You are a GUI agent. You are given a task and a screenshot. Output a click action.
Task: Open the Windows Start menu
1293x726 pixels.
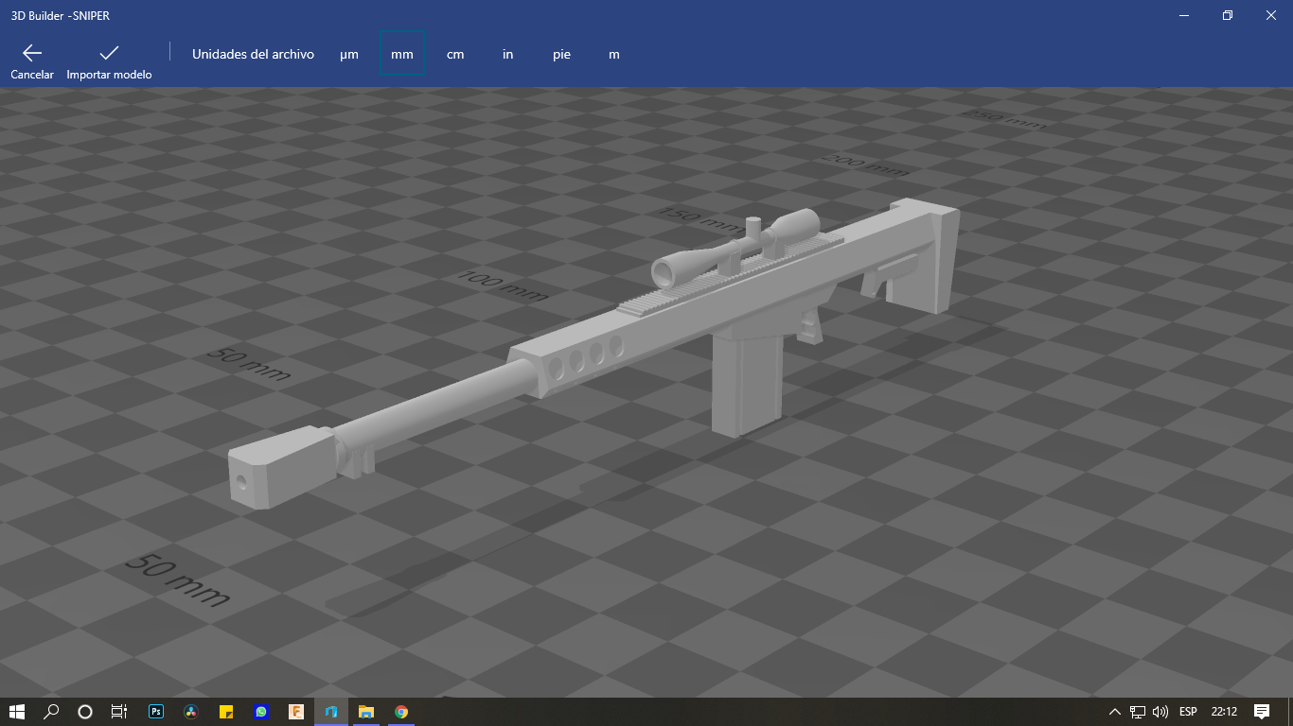[x=17, y=712]
